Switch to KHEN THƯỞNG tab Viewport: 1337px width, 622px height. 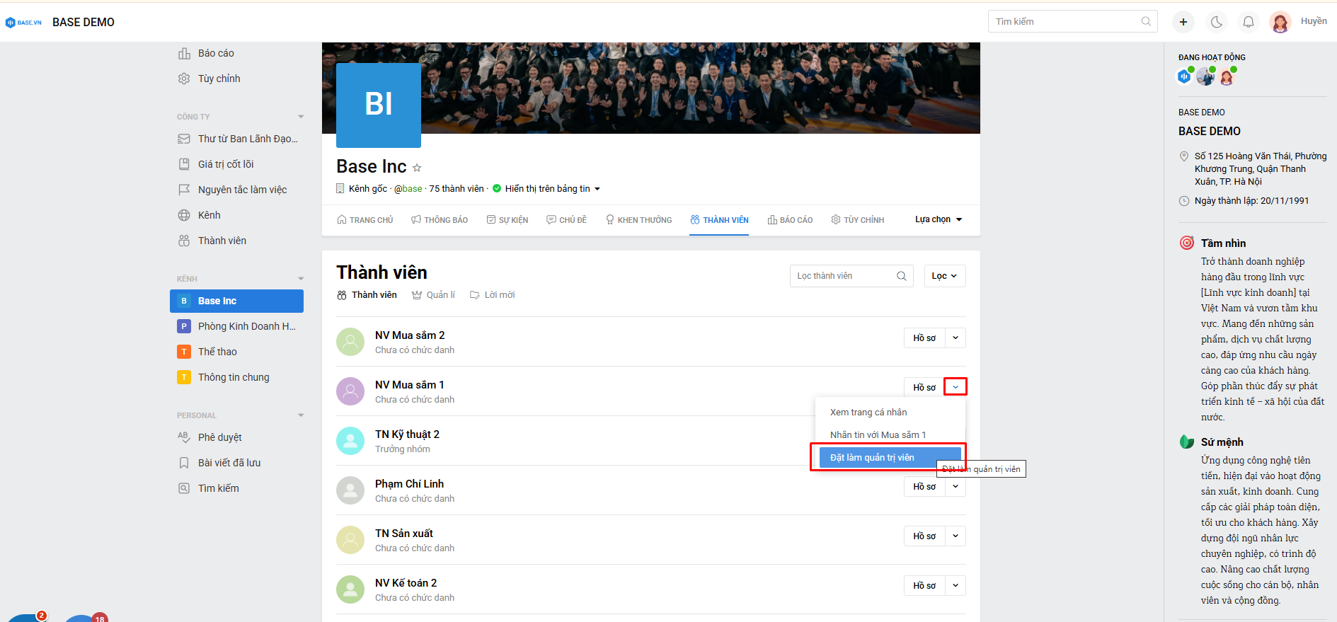(638, 220)
